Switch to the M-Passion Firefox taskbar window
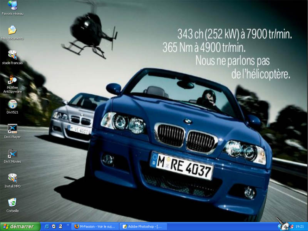The height and width of the screenshot is (231, 308). (x=95, y=226)
